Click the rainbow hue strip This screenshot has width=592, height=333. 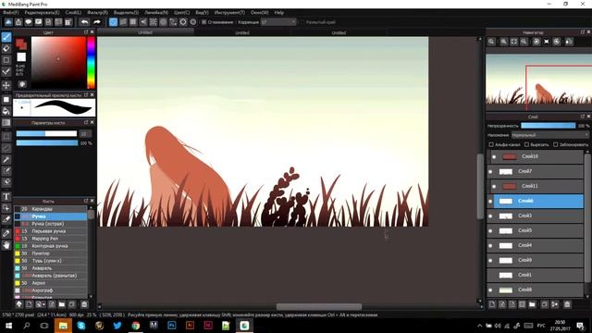tap(91, 63)
